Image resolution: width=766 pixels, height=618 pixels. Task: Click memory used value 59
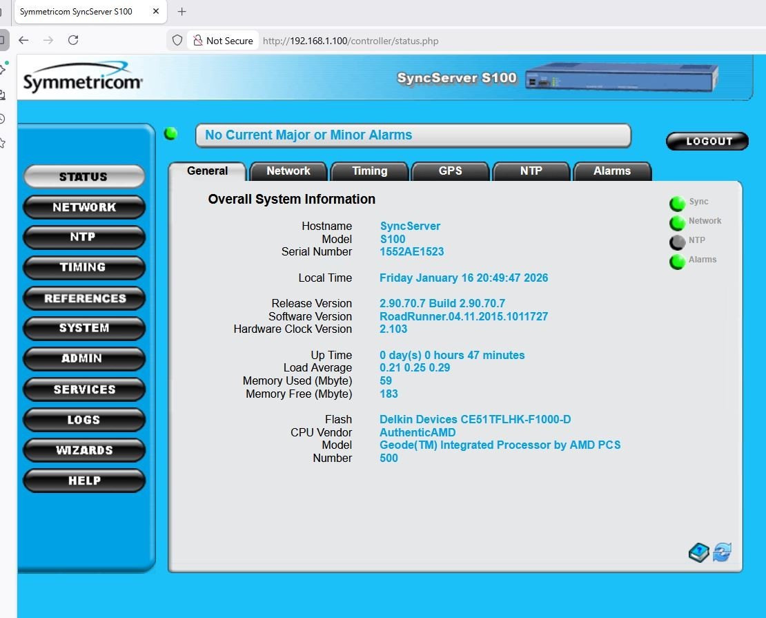pos(386,381)
